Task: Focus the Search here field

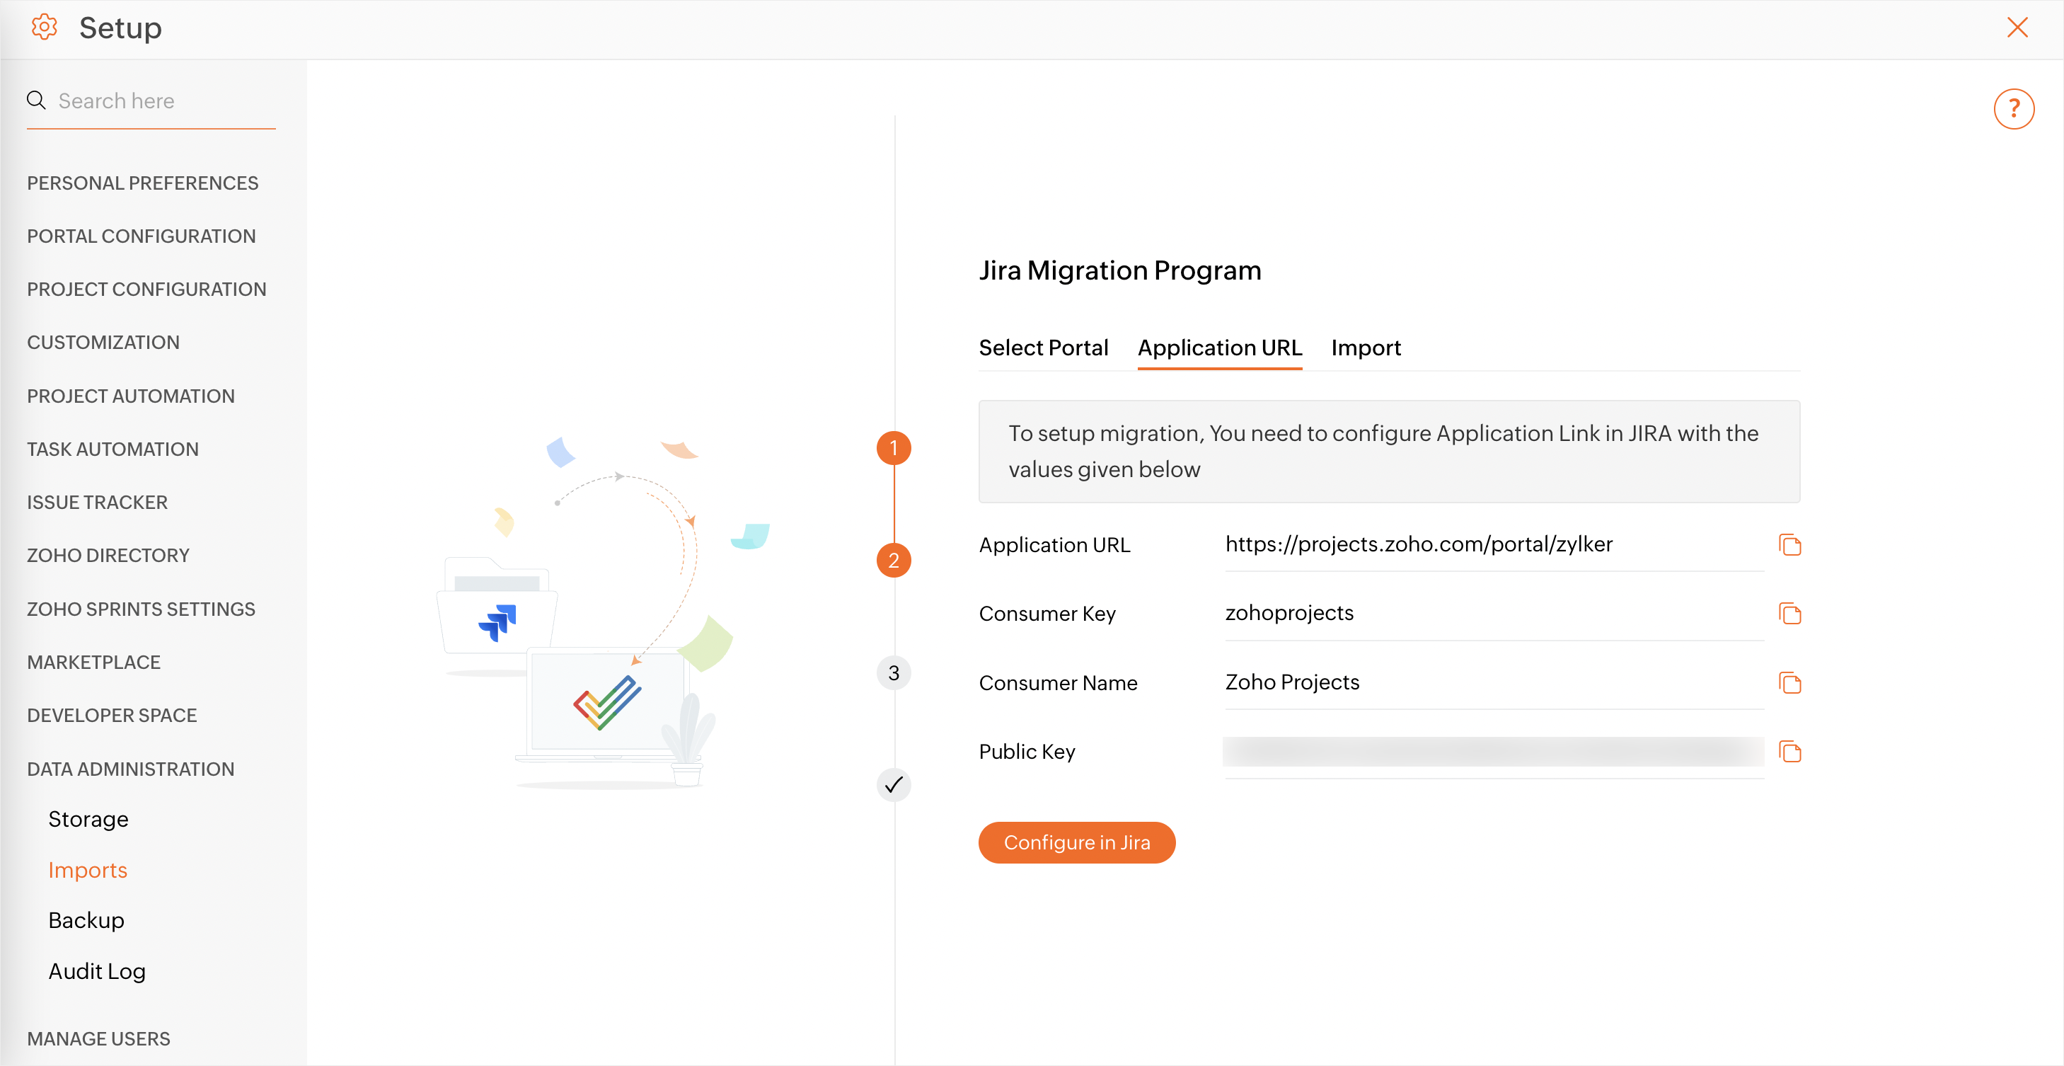Action: [x=160, y=101]
